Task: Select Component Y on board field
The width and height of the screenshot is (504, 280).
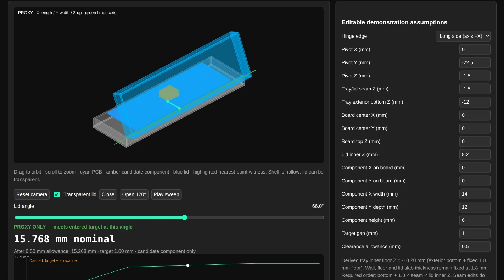Action: 475,181
